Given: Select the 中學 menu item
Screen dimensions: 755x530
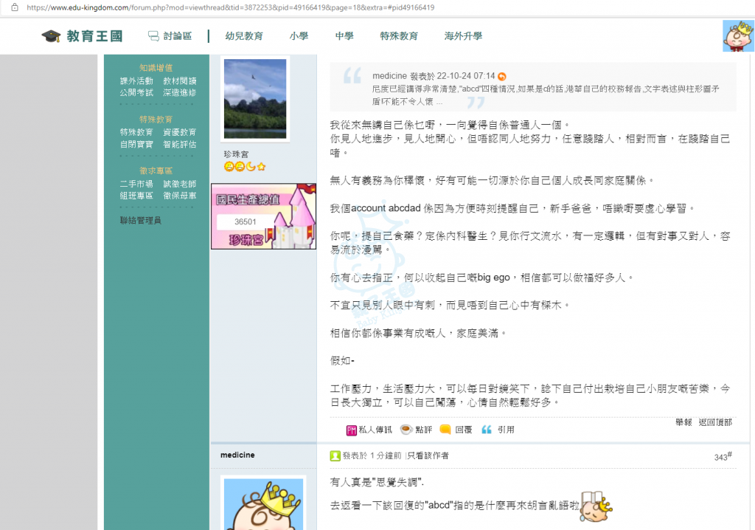Looking at the screenshot, I should click(344, 36).
